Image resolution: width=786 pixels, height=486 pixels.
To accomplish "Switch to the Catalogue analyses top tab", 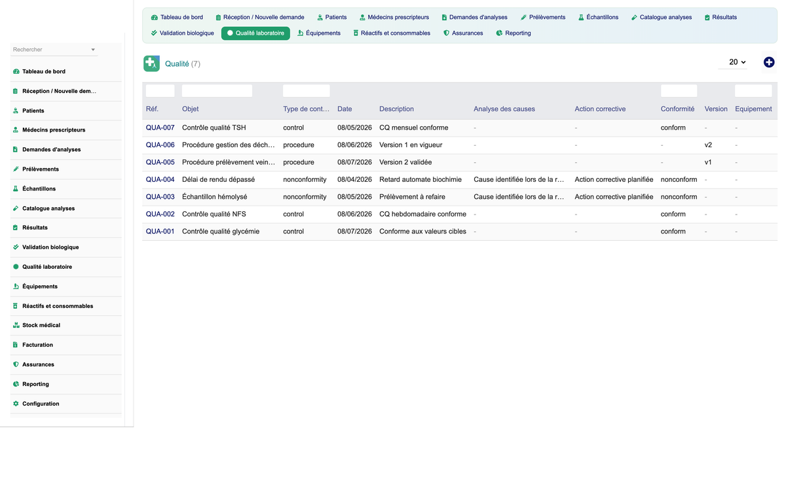I will (x=662, y=17).
